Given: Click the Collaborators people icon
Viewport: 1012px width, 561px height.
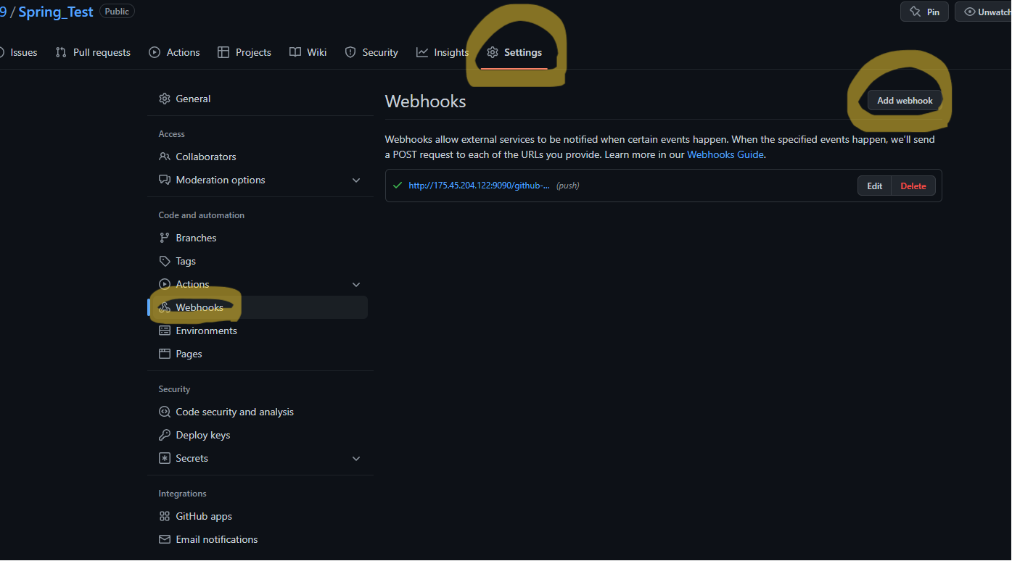Looking at the screenshot, I should pos(165,157).
